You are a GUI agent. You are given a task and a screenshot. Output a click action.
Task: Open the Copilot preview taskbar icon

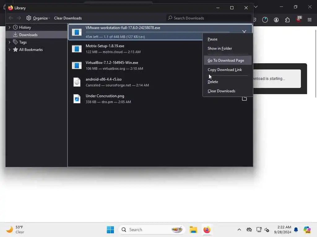(x=307, y=230)
